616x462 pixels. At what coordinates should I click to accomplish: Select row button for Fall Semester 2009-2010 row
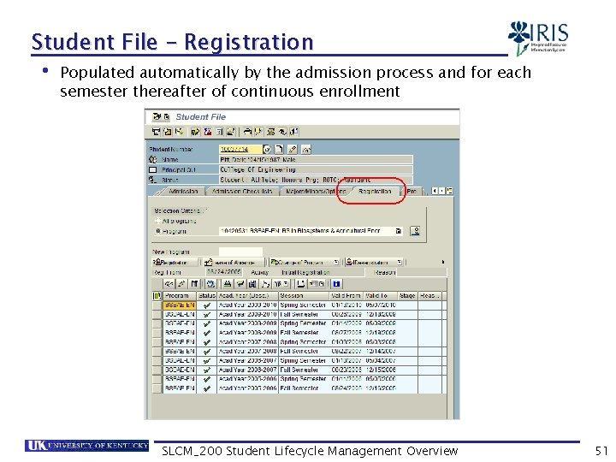[x=157, y=314]
